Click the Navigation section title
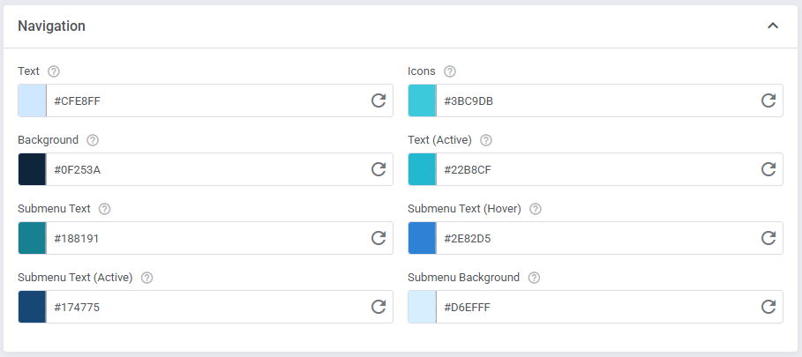 52,26
